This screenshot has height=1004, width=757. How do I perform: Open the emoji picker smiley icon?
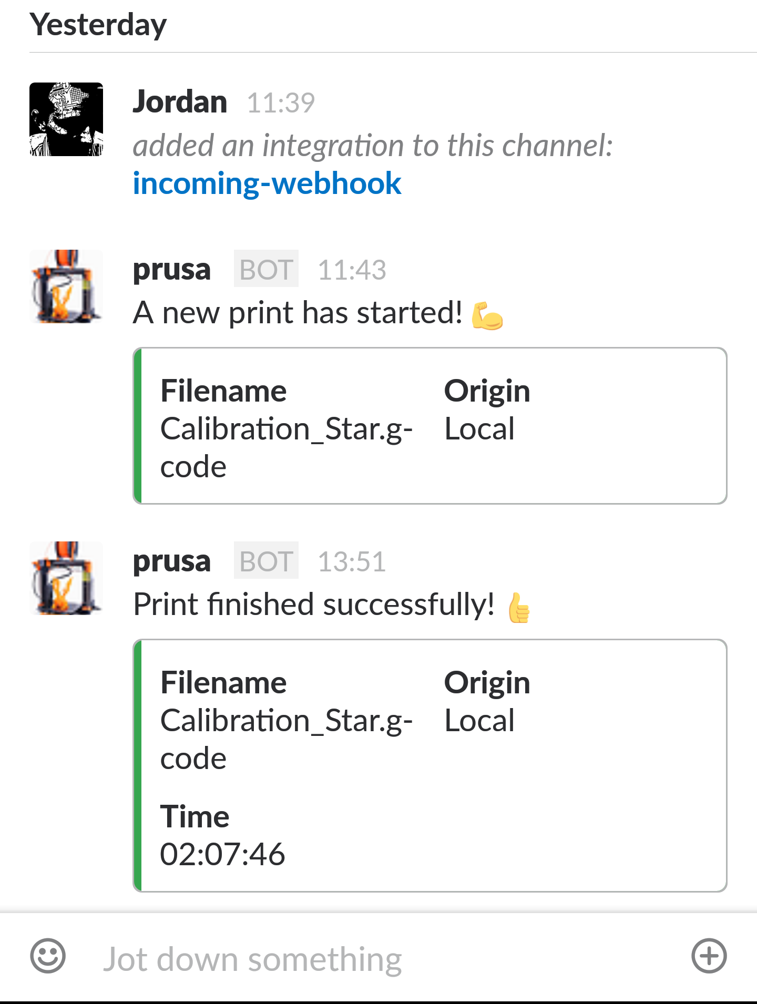coord(48,956)
